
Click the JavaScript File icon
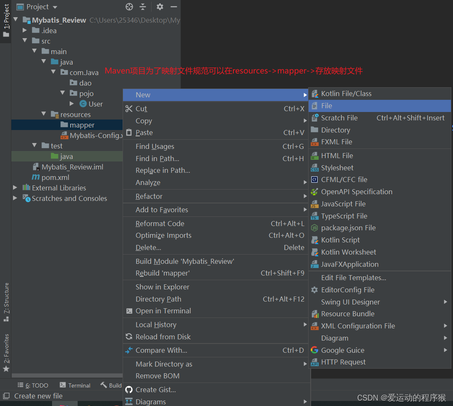coord(314,204)
